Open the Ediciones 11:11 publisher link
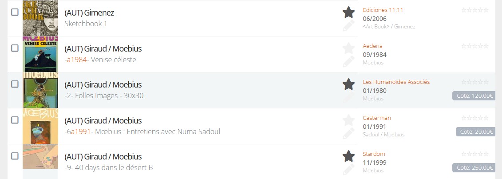502x179 pixels. (383, 10)
